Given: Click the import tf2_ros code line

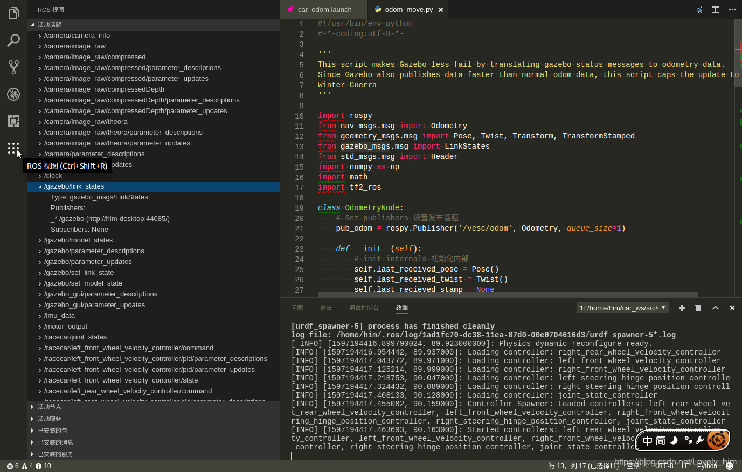Looking at the screenshot, I should 349,188.
